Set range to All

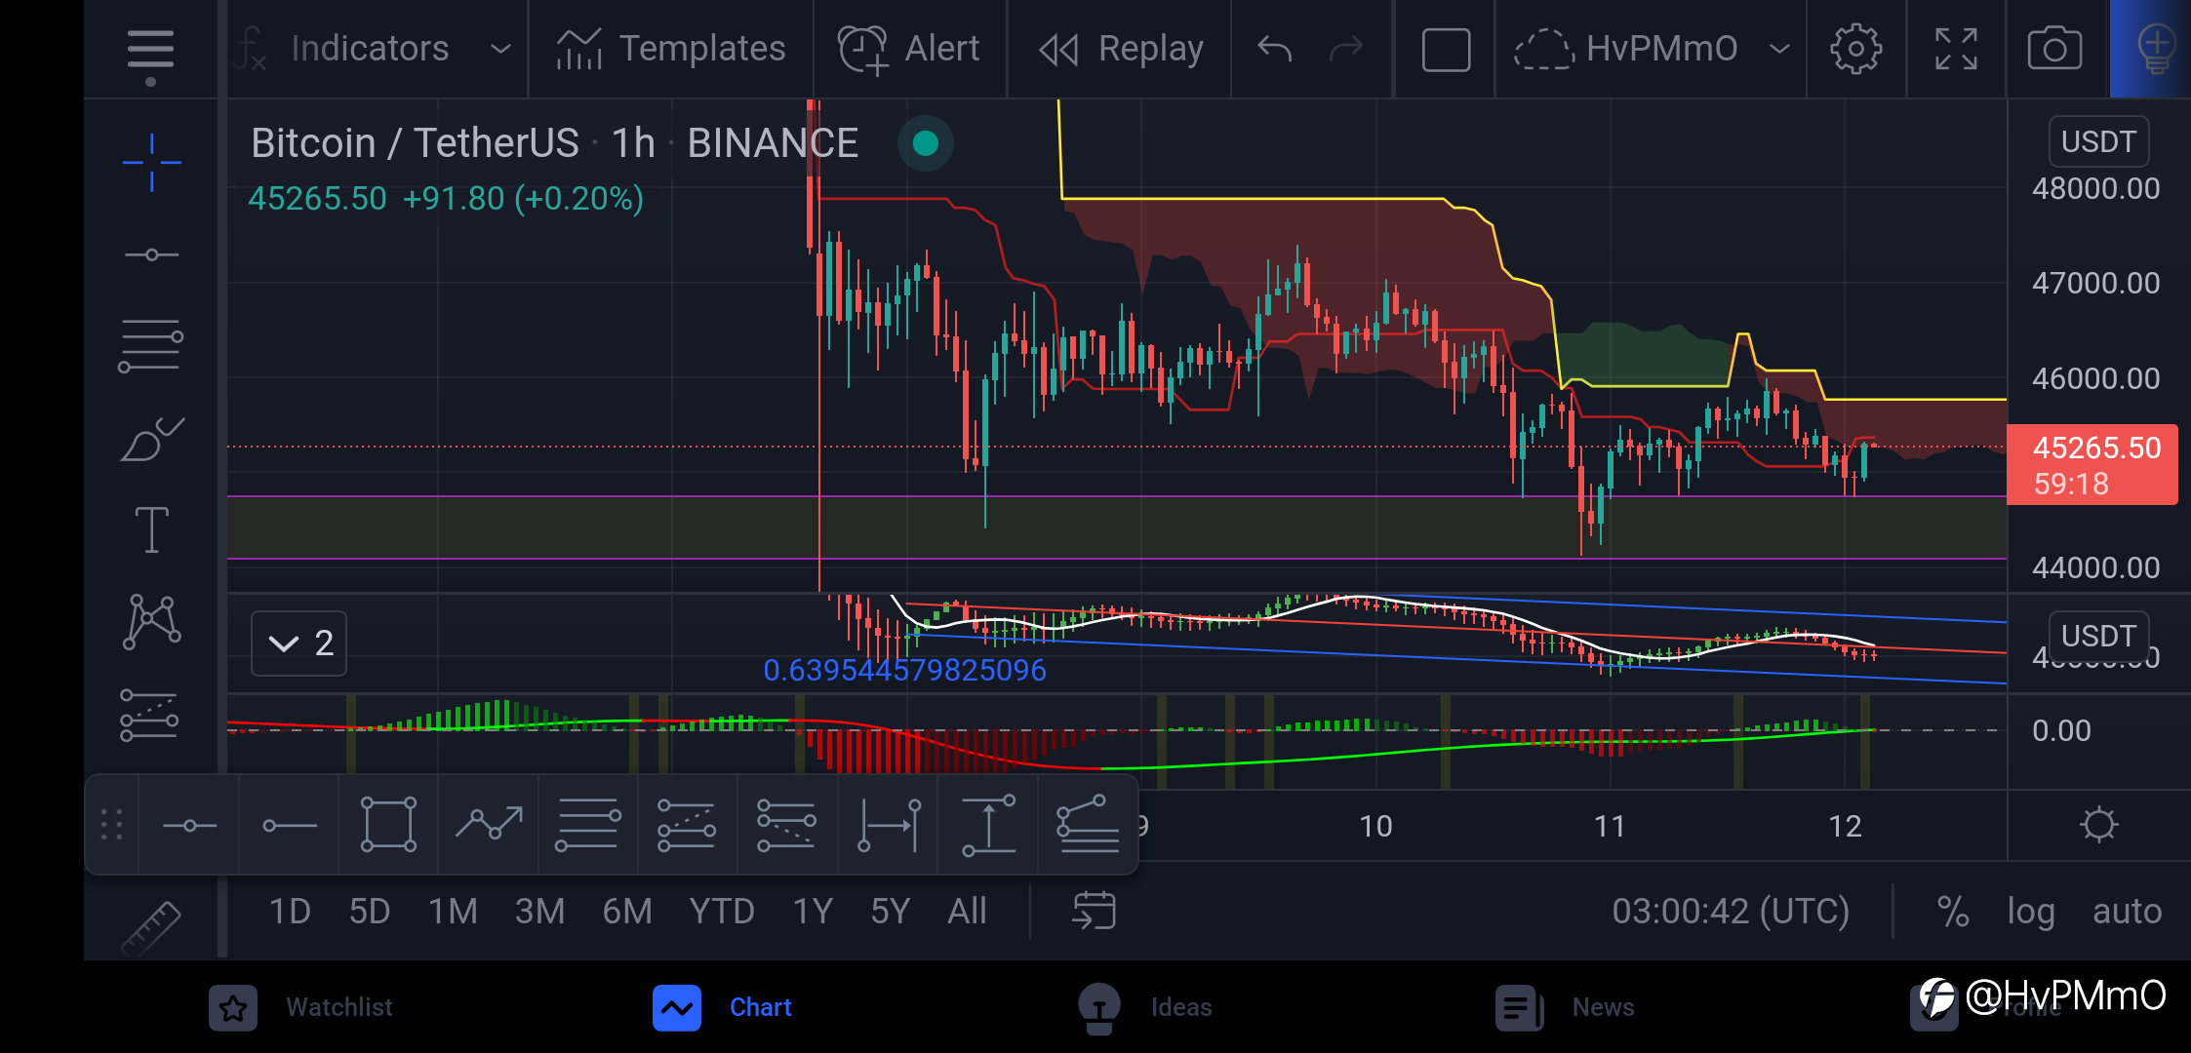(x=967, y=912)
